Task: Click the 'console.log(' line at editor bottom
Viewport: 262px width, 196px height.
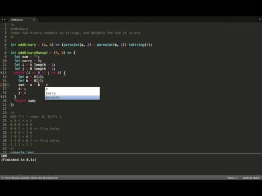Action: tap(22, 152)
